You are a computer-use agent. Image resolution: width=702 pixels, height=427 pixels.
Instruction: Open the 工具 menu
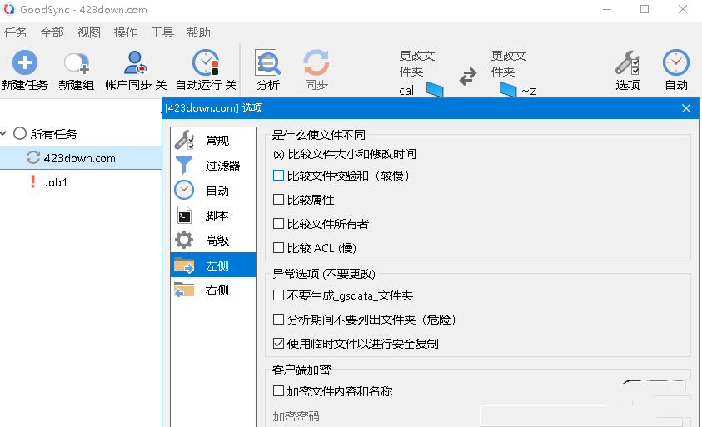162,32
